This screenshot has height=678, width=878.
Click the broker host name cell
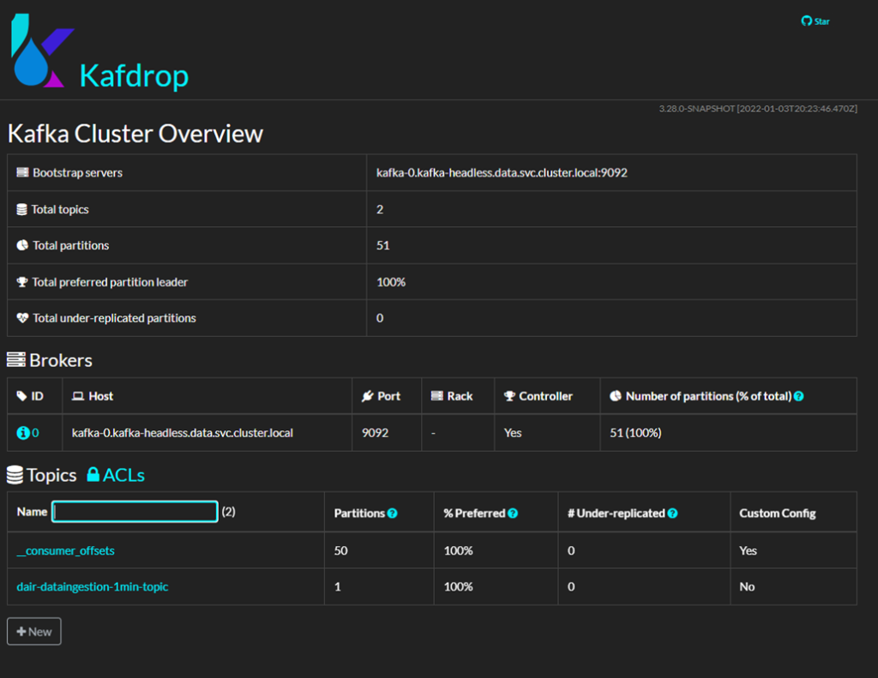click(x=182, y=433)
